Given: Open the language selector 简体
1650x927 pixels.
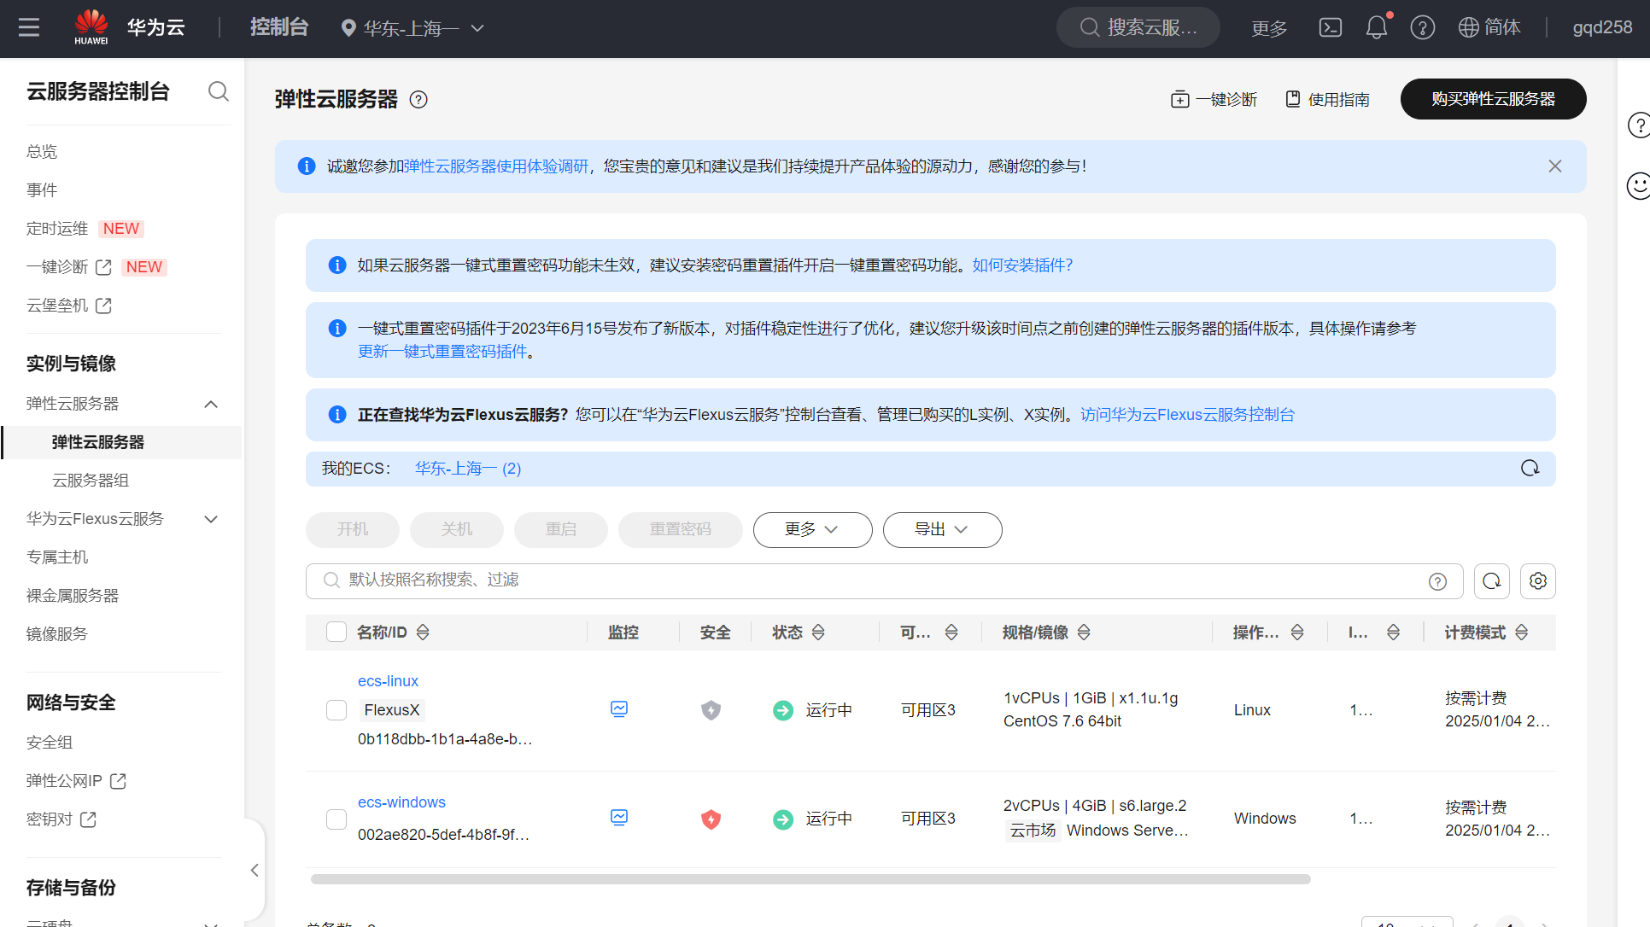Looking at the screenshot, I should [1489, 28].
